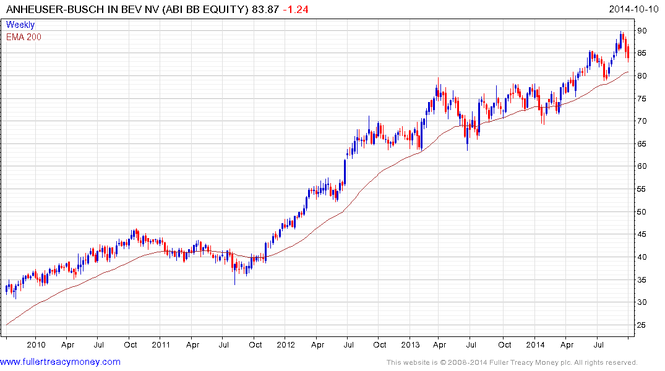This screenshot has height=371, width=665.
Task: Select the last price value 83.87
Action: 265,9
